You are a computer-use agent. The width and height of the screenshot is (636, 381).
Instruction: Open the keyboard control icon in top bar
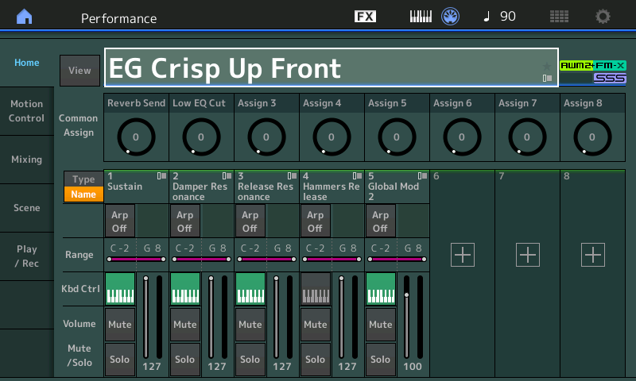[421, 17]
